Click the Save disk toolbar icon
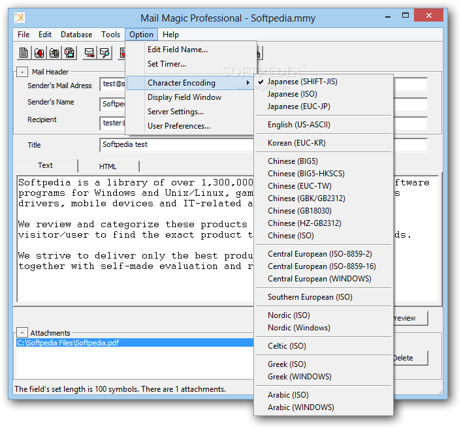461x429 pixels. [54, 53]
